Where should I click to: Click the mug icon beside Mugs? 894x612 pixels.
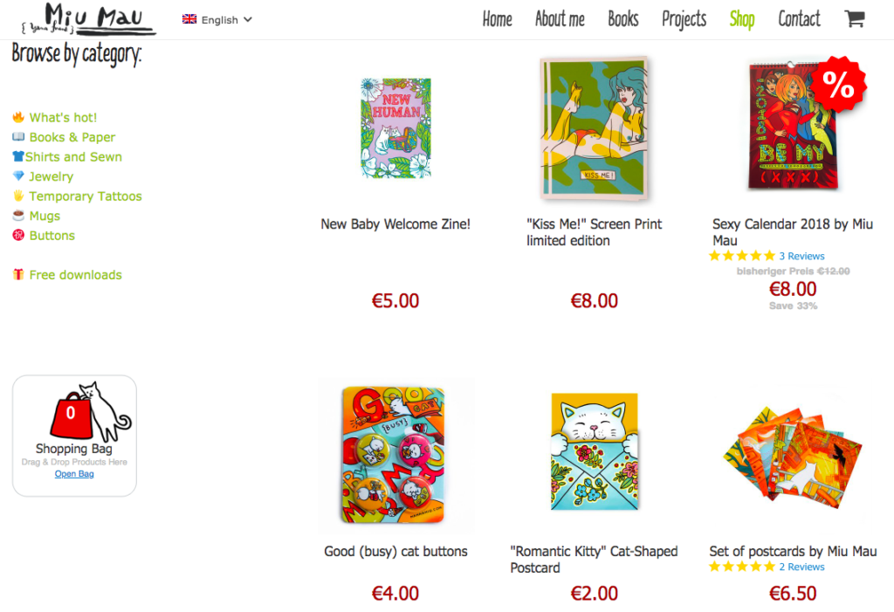pos(18,215)
